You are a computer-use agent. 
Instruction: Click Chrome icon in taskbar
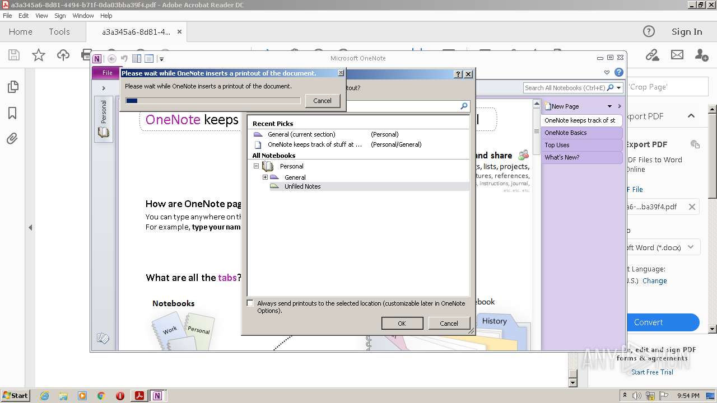coord(101,396)
